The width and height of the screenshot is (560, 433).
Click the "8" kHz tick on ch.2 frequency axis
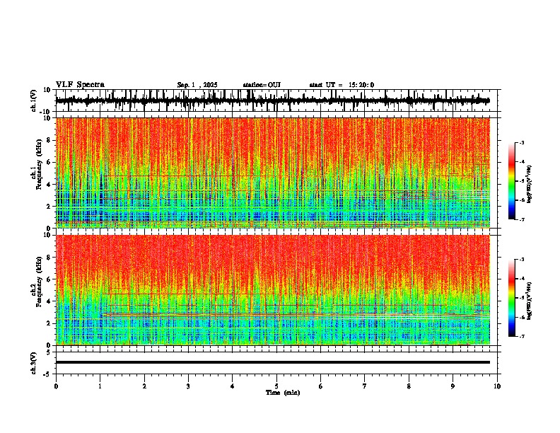(50, 258)
